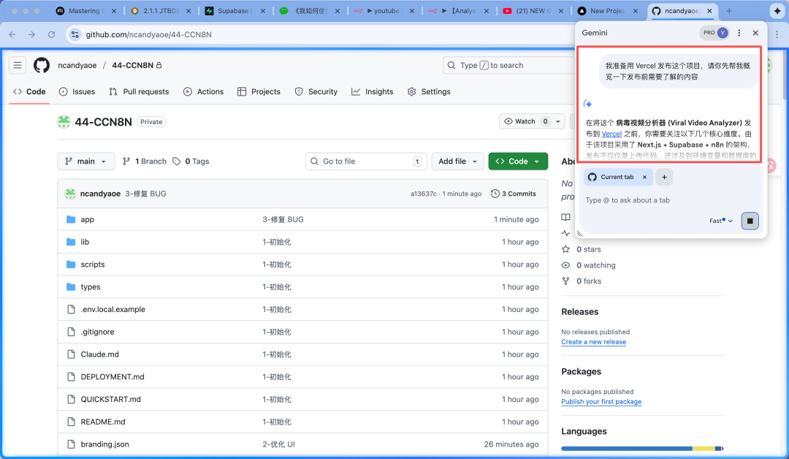
Task: Open the DEPLOYMENT.md file
Action: 113,377
